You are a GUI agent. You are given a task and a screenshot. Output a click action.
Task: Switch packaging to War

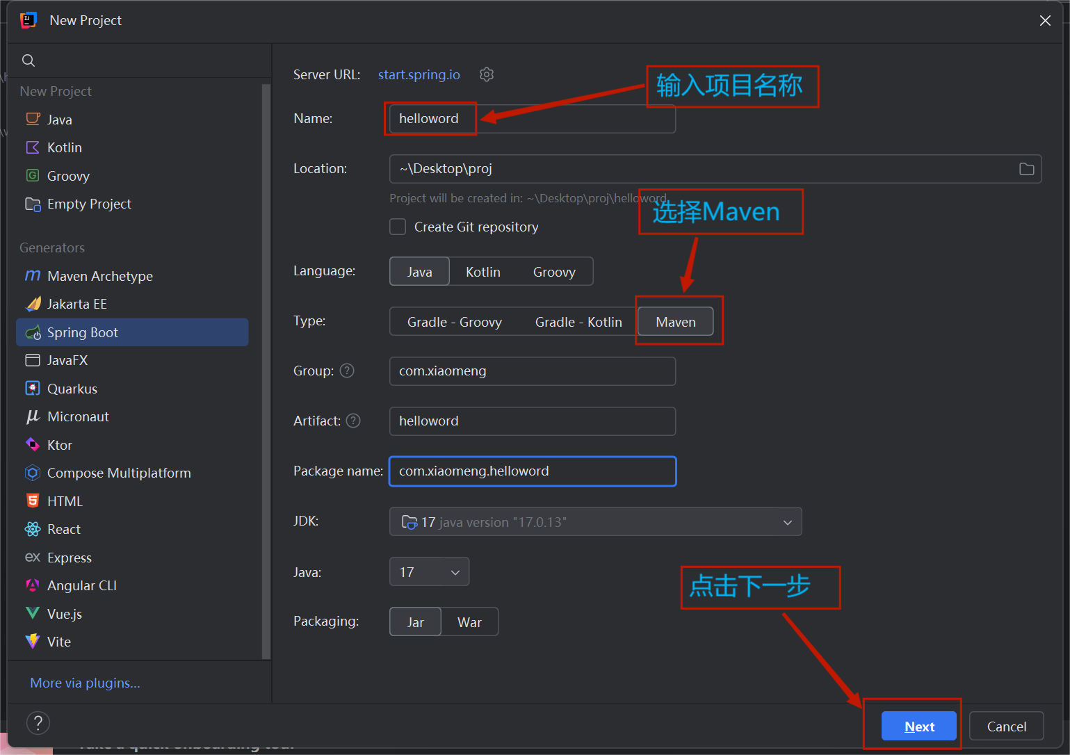click(x=469, y=622)
